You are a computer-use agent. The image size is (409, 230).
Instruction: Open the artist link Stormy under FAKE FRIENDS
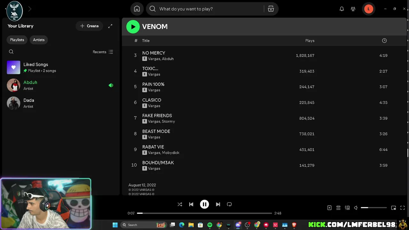coord(168,121)
